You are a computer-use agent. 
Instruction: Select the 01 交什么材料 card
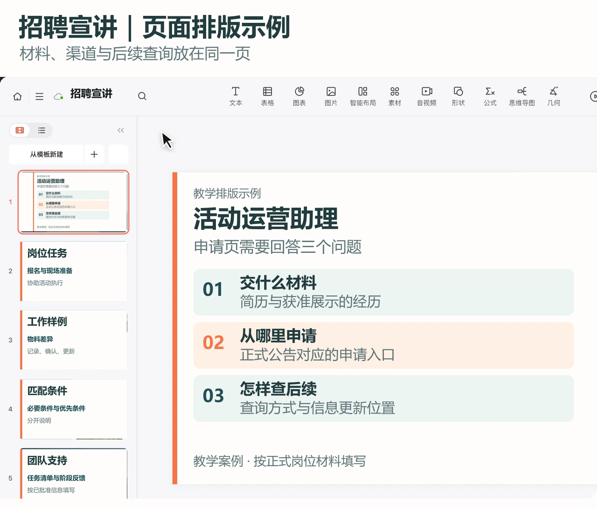tap(383, 292)
